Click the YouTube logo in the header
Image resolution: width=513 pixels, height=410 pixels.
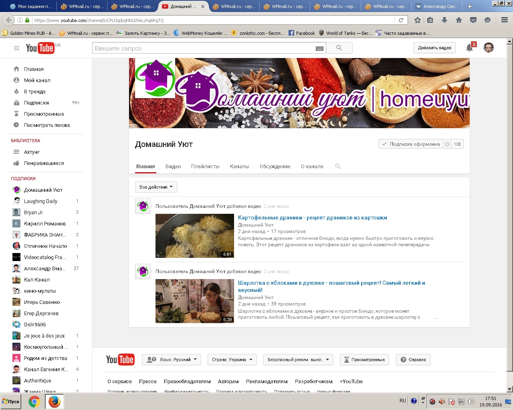[x=40, y=48]
